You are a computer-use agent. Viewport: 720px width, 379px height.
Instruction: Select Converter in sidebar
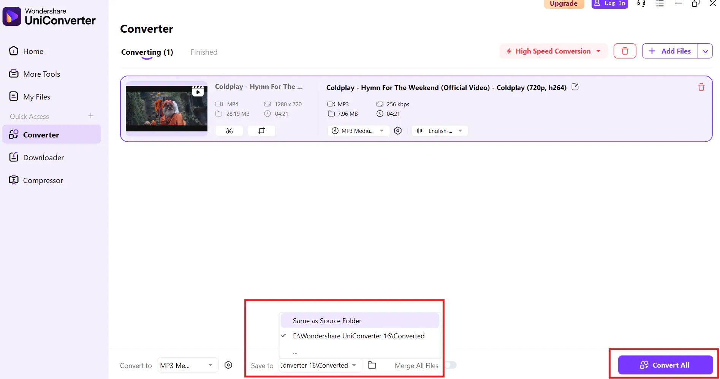51,134
